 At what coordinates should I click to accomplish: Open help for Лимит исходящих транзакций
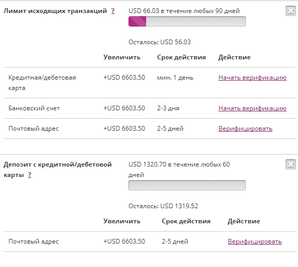pyautogui.click(x=113, y=11)
